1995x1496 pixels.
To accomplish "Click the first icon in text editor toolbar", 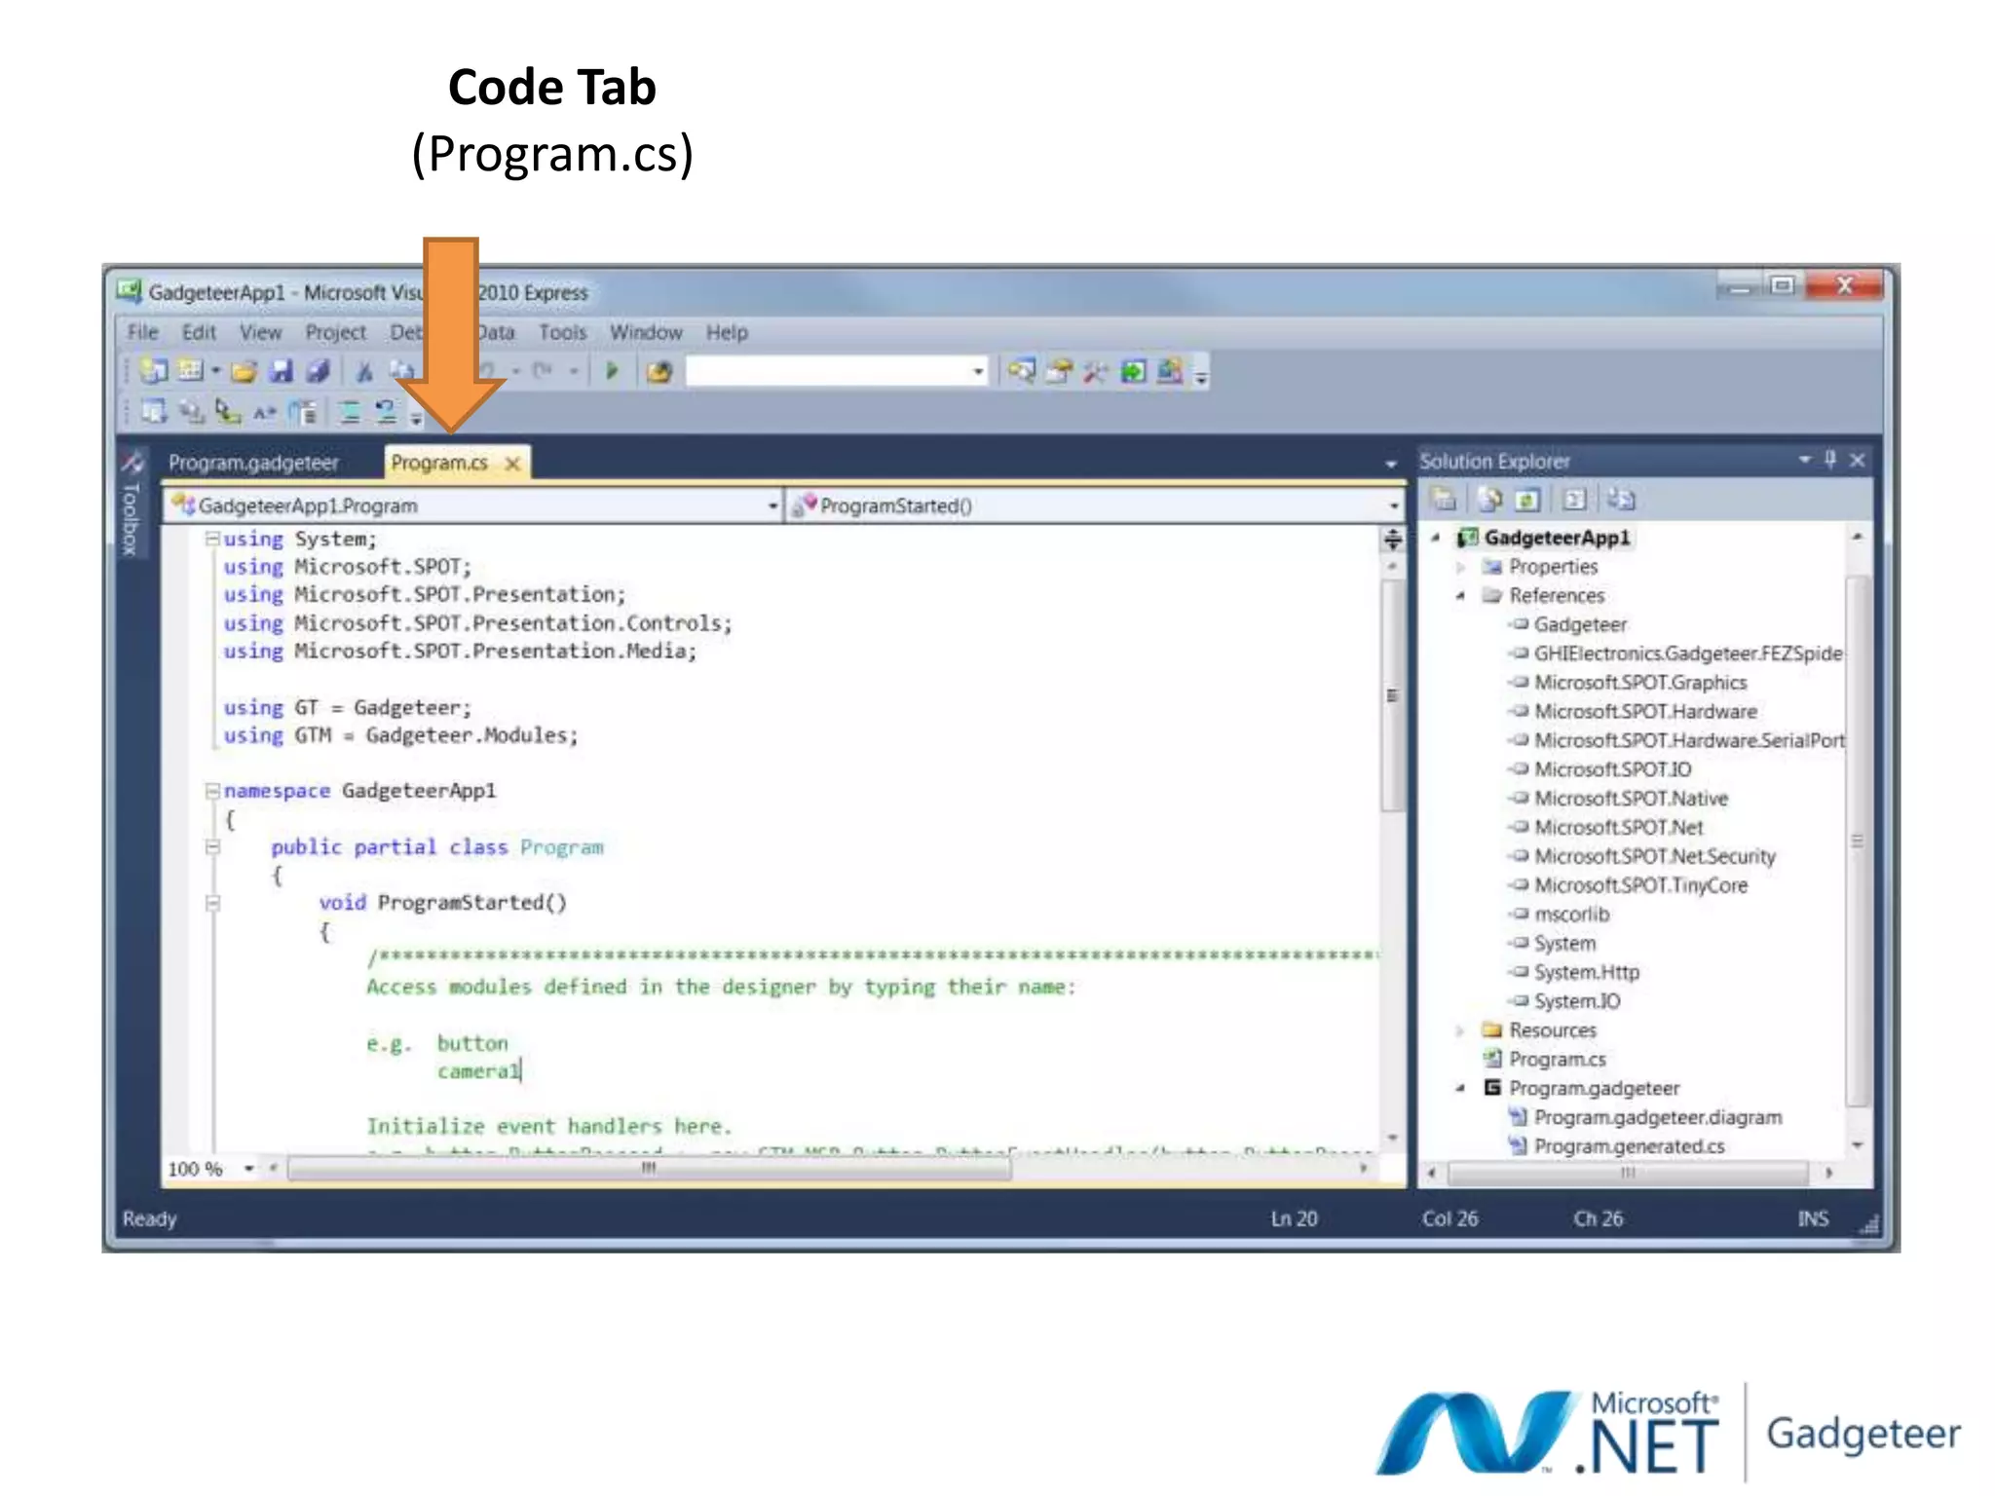I will pos(154,412).
